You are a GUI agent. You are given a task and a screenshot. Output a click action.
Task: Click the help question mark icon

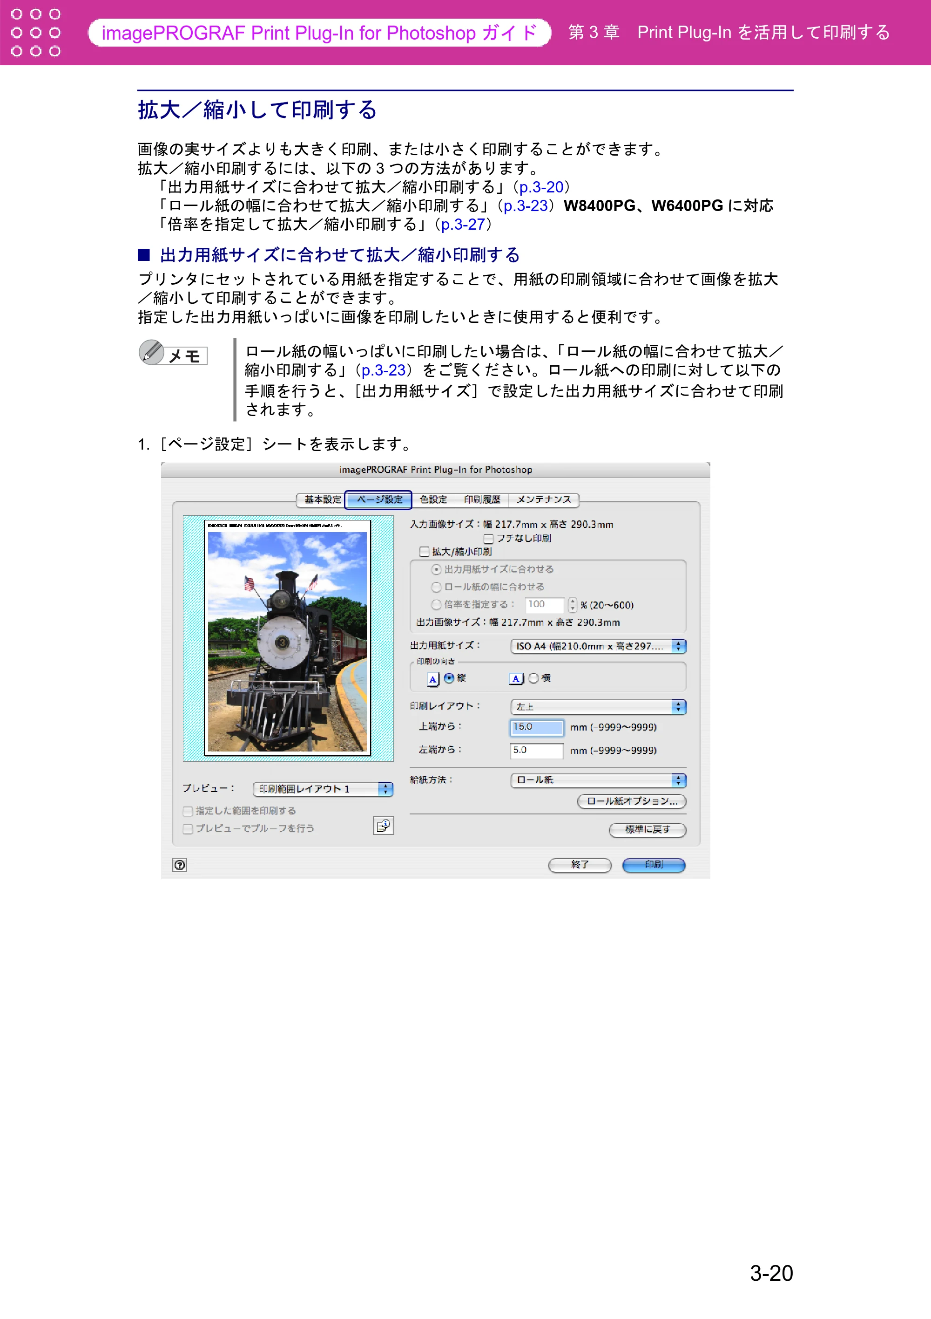(180, 865)
